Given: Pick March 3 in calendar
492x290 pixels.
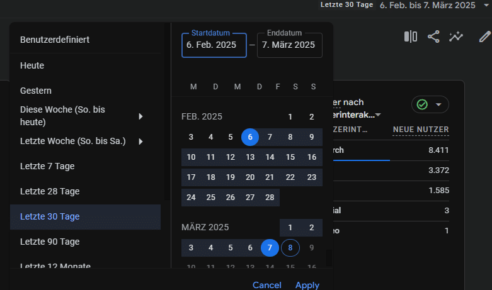Looking at the screenshot, I should [x=191, y=248].
